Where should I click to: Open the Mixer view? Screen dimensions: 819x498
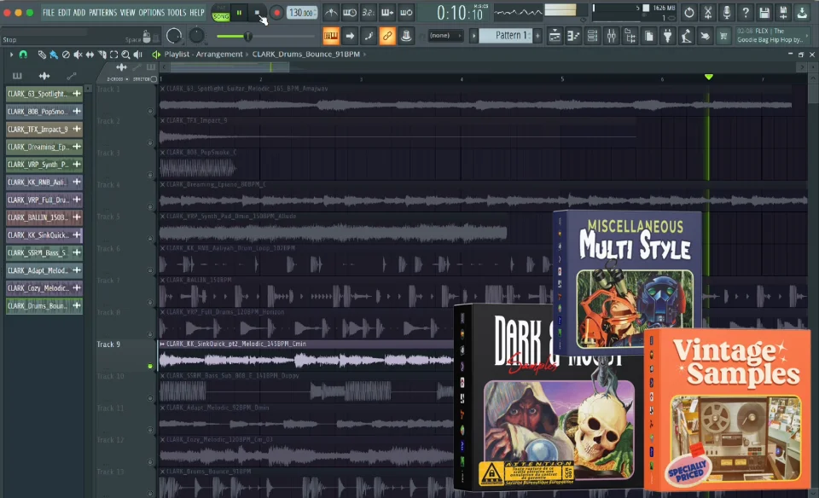[611, 36]
